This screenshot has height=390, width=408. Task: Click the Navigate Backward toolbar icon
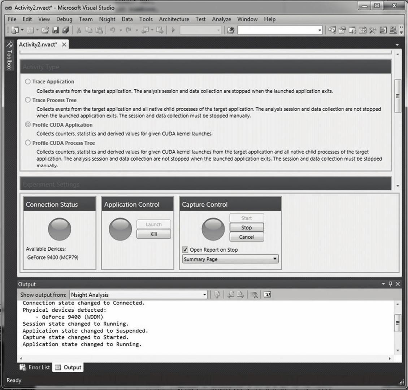145,30
